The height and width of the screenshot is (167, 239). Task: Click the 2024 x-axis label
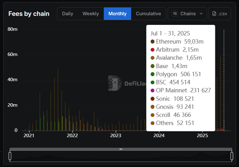tap(159, 136)
